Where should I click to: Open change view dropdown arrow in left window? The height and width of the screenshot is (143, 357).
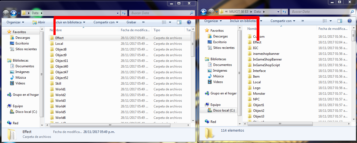[x=170, y=22]
